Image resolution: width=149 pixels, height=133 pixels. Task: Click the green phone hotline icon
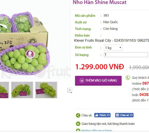coord(128,78)
